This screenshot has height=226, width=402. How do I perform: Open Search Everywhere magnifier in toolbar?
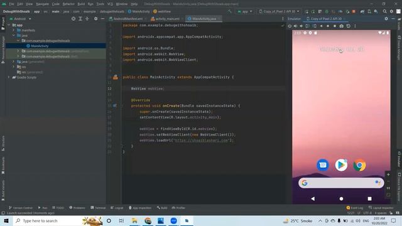click(x=384, y=11)
